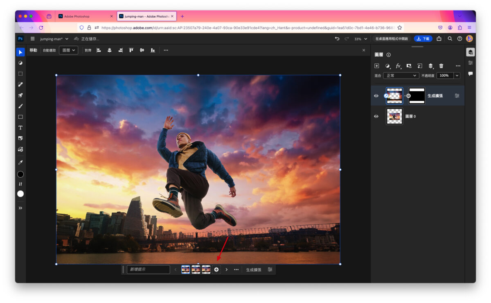Screen dimensions: 491x303
Task: Generate more variations with plus button
Action: tap(216, 269)
